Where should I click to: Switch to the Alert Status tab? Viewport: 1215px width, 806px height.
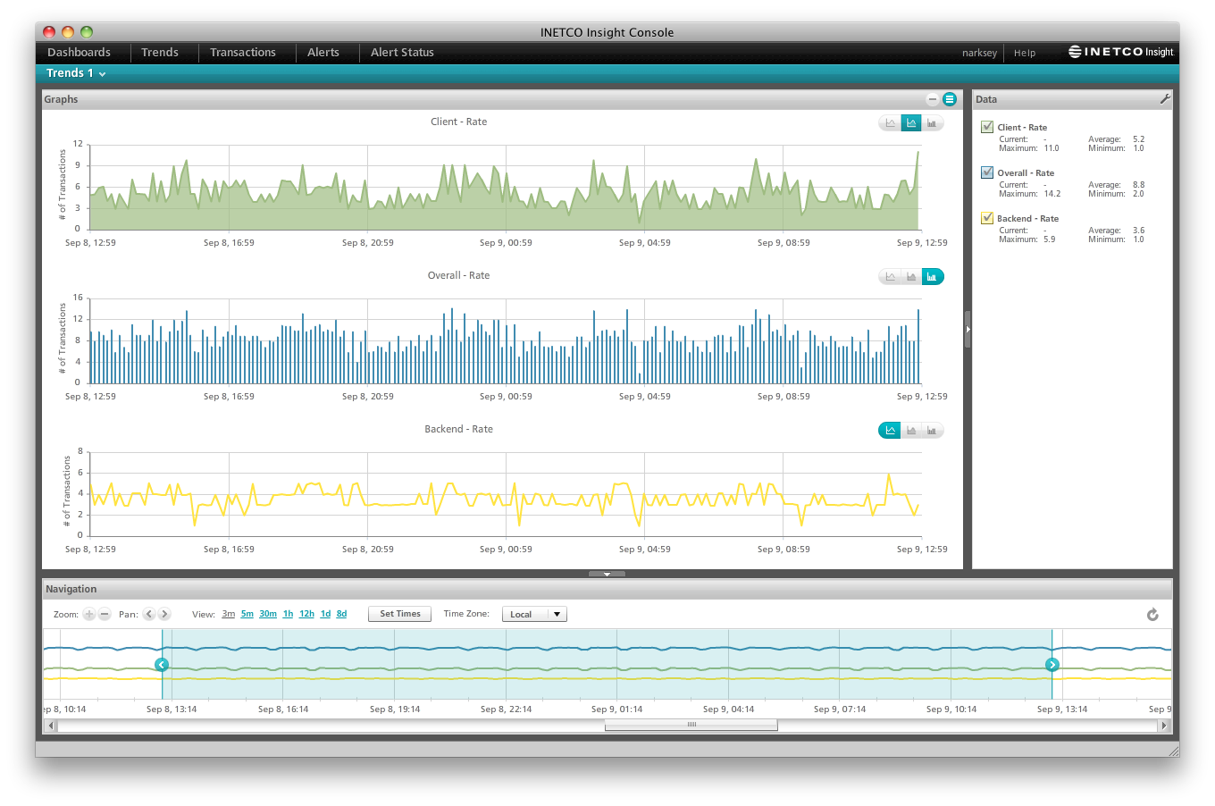(402, 53)
